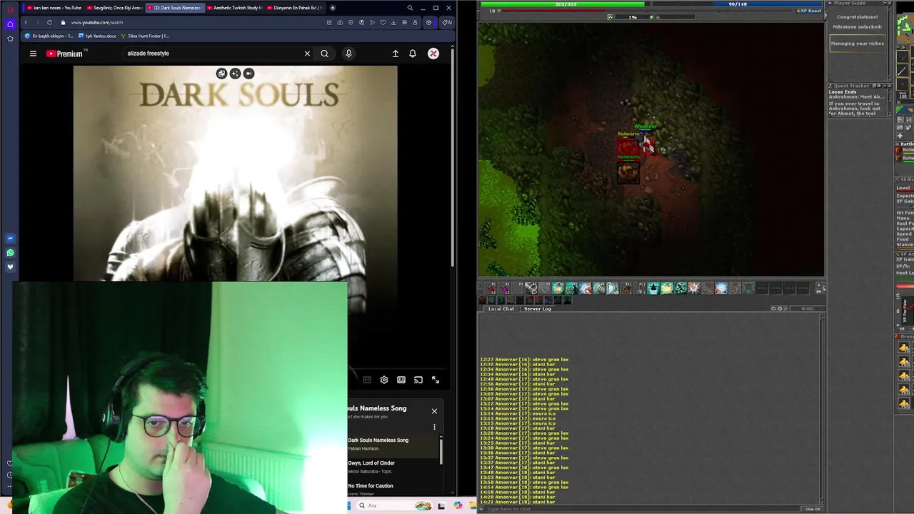Open WhatsApp in Opera sidebar

coord(10,253)
